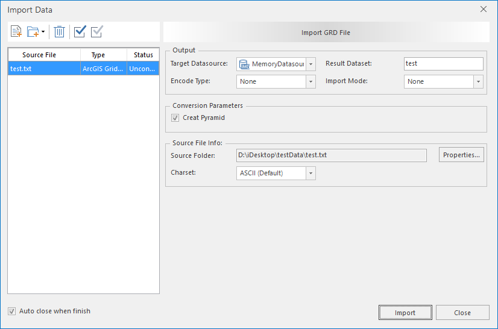The image size is (498, 329).
Task: Click the Select All checkmark icon
Action: pyautogui.click(x=80, y=32)
